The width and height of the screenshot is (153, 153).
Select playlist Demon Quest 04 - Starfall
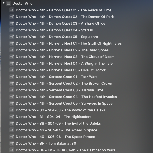click(54, 30)
